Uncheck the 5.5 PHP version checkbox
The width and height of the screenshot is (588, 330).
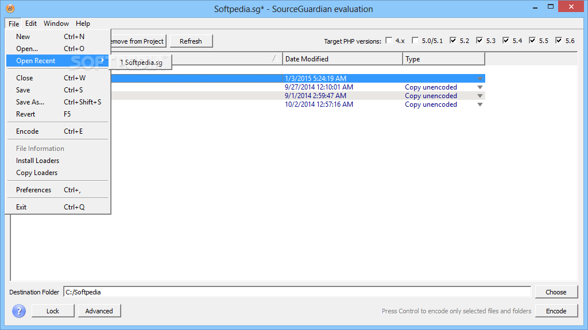click(x=532, y=41)
